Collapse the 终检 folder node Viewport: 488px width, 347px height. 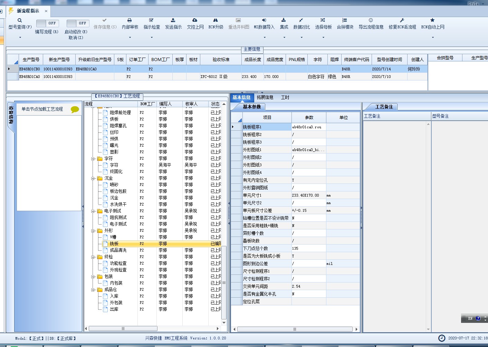[93, 257]
